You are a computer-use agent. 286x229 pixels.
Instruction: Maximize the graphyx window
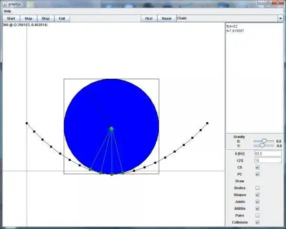pos(268,3)
